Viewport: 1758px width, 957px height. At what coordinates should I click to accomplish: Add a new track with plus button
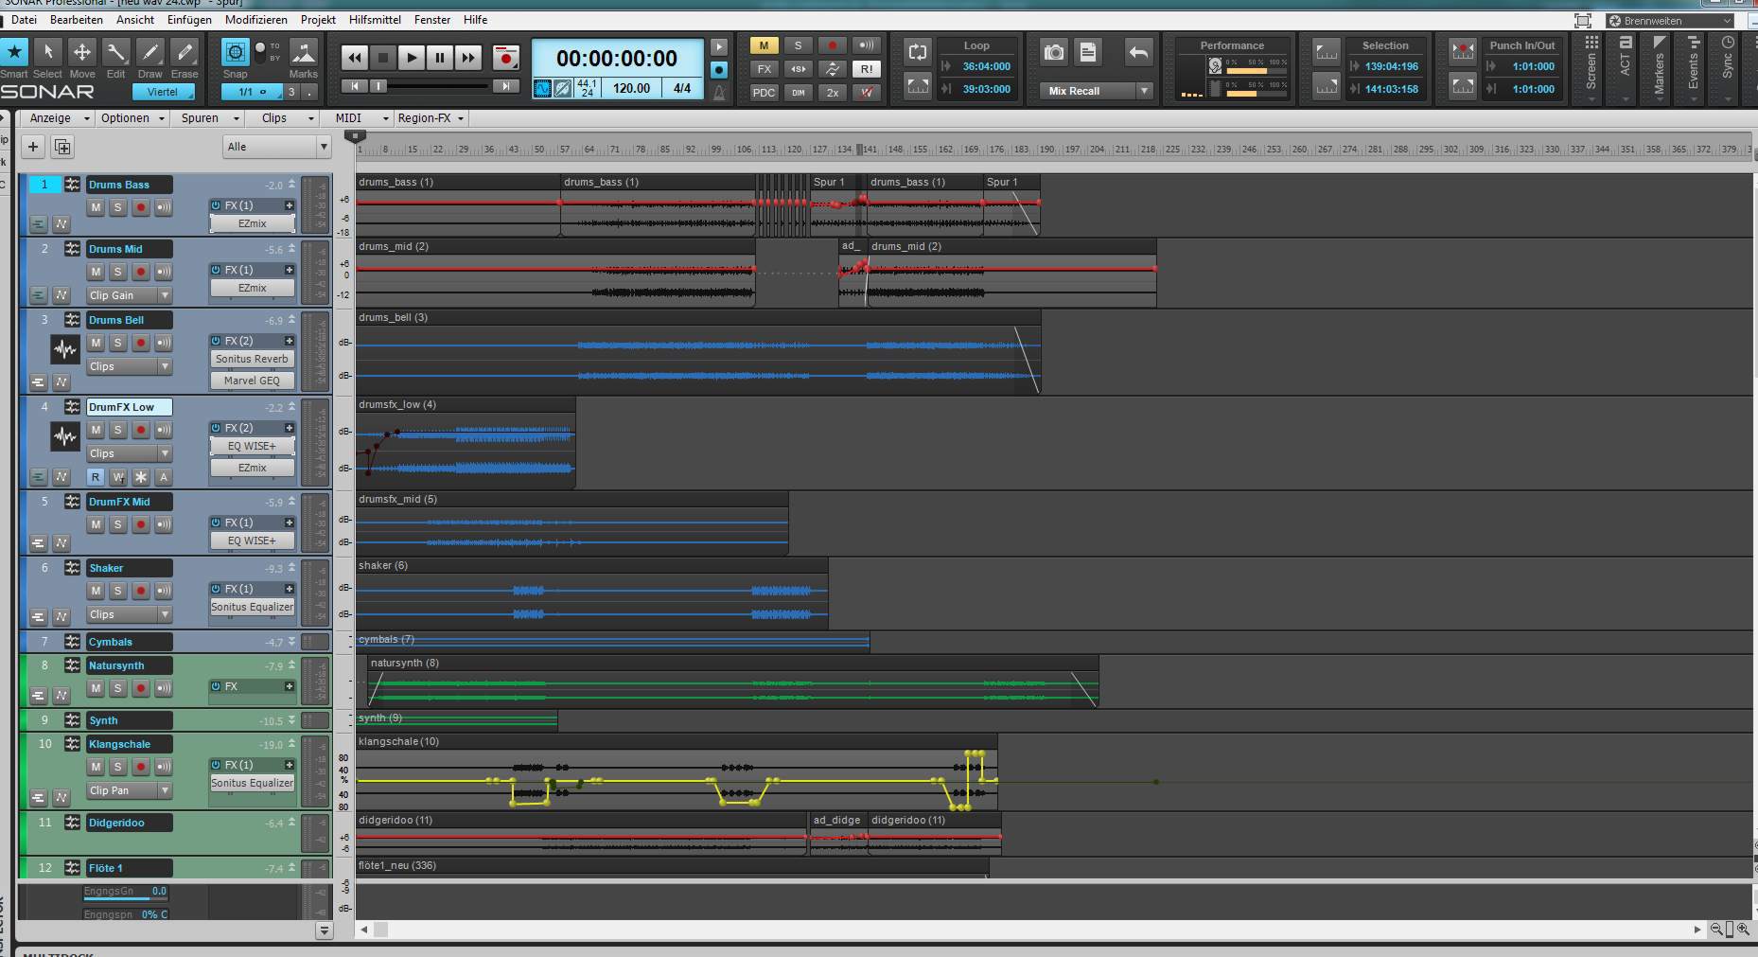[33, 147]
